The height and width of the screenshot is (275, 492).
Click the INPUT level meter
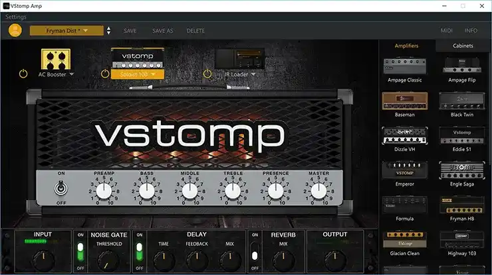(41, 241)
